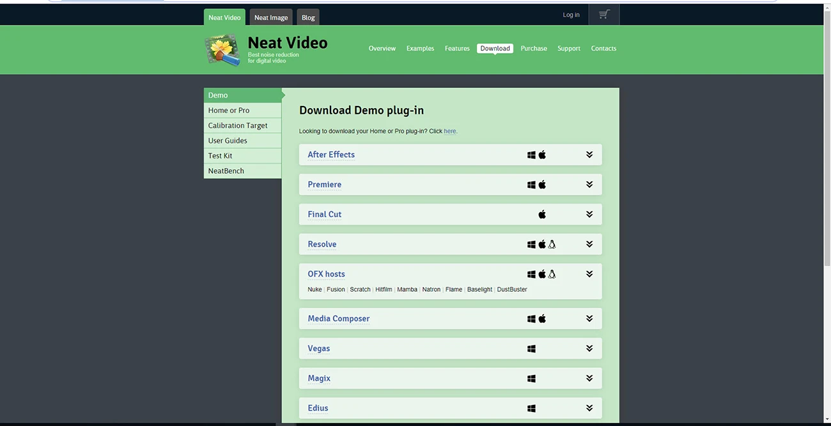Click Apple icon in Premiere row
The height and width of the screenshot is (426, 831).
click(542, 185)
